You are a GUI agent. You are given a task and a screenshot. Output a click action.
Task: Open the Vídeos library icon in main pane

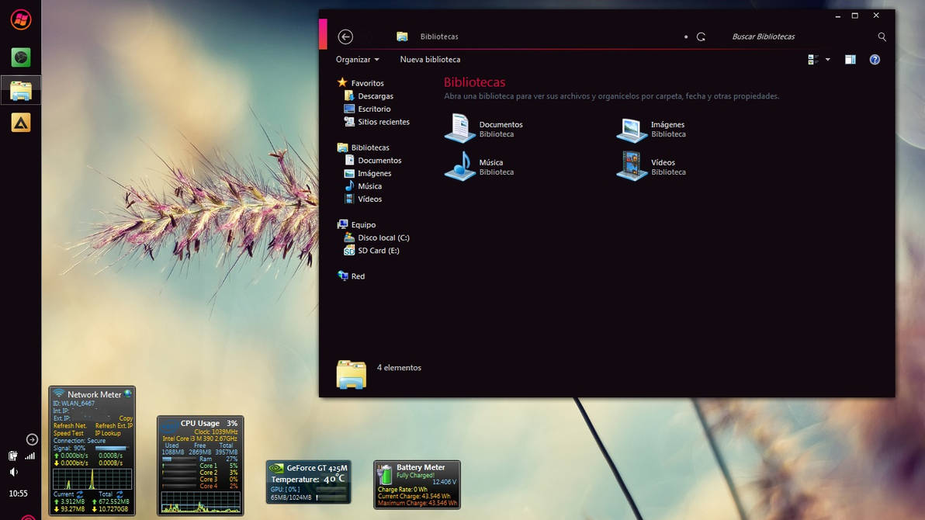pyautogui.click(x=632, y=166)
